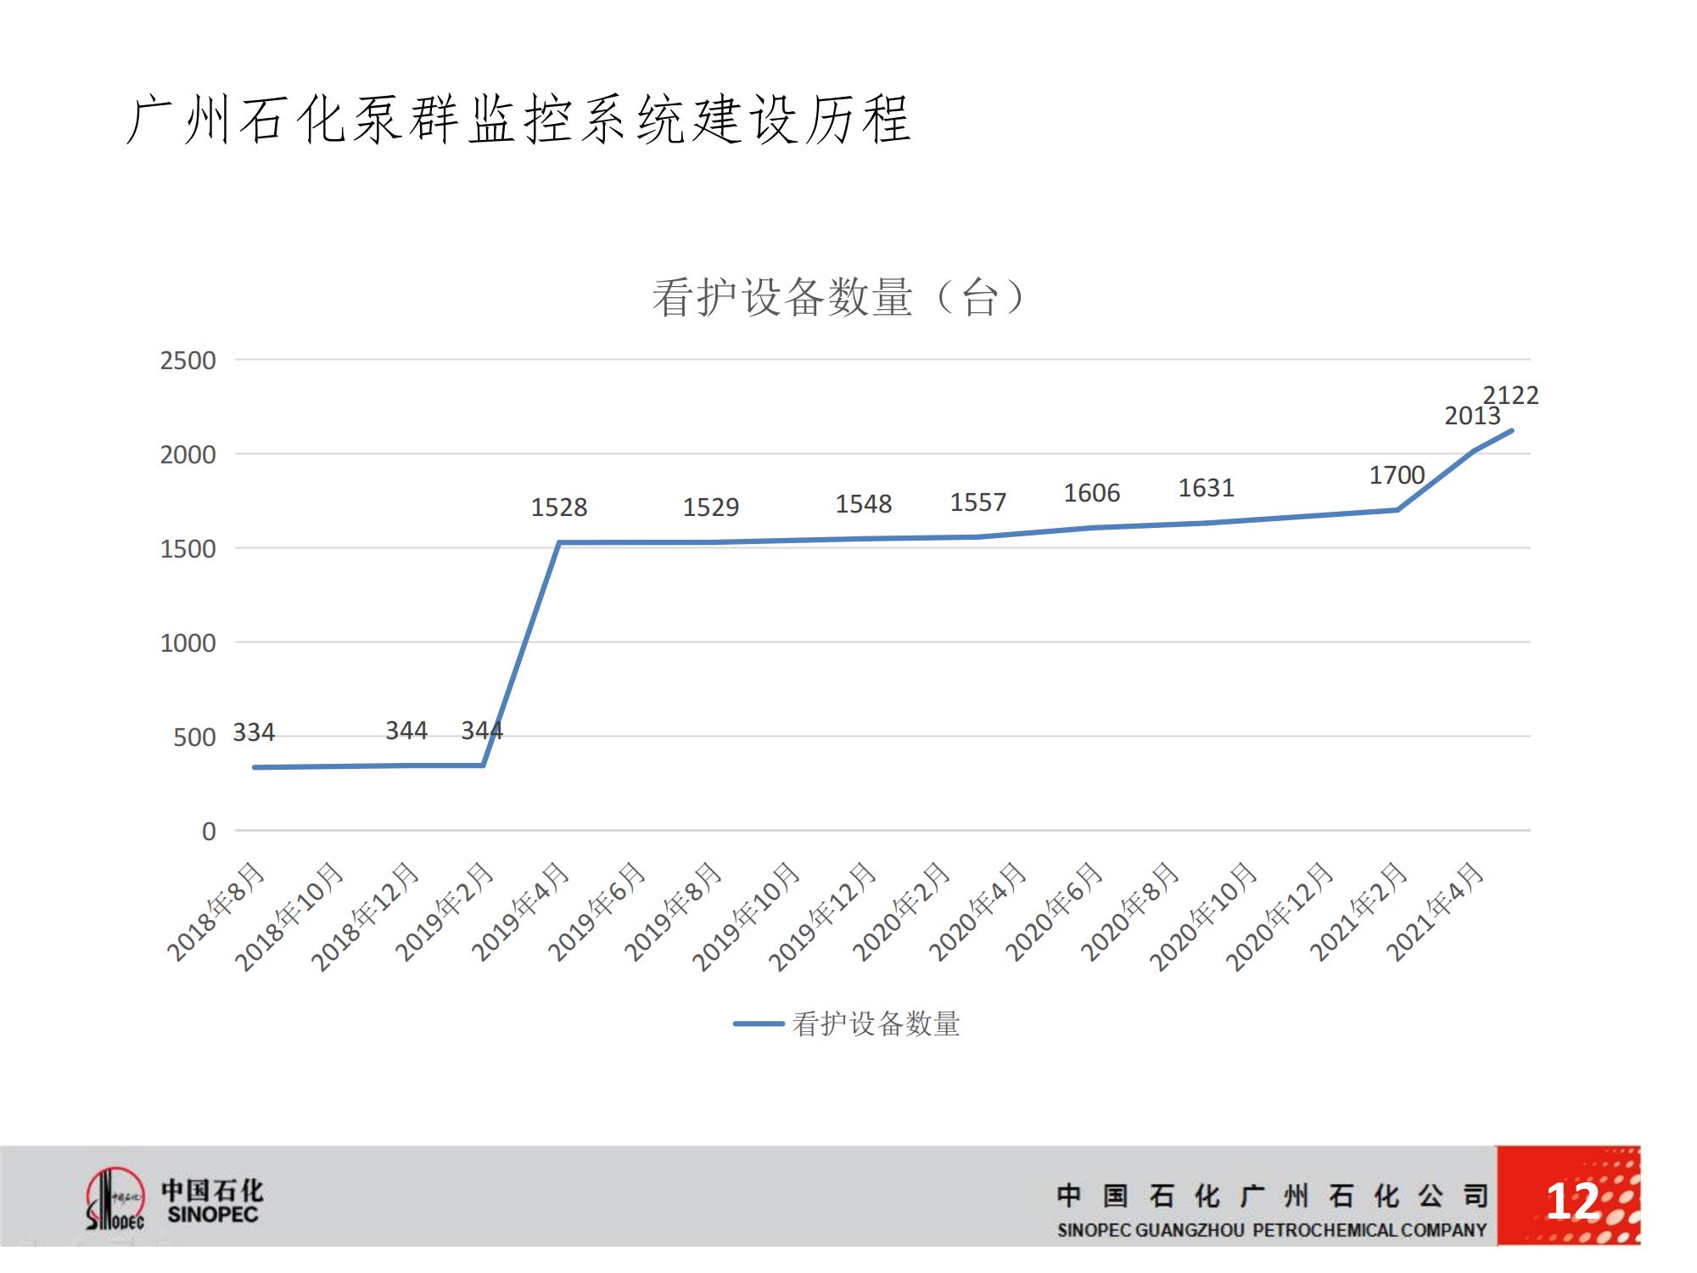
Task: Click the data label 1631
Action: [1206, 488]
